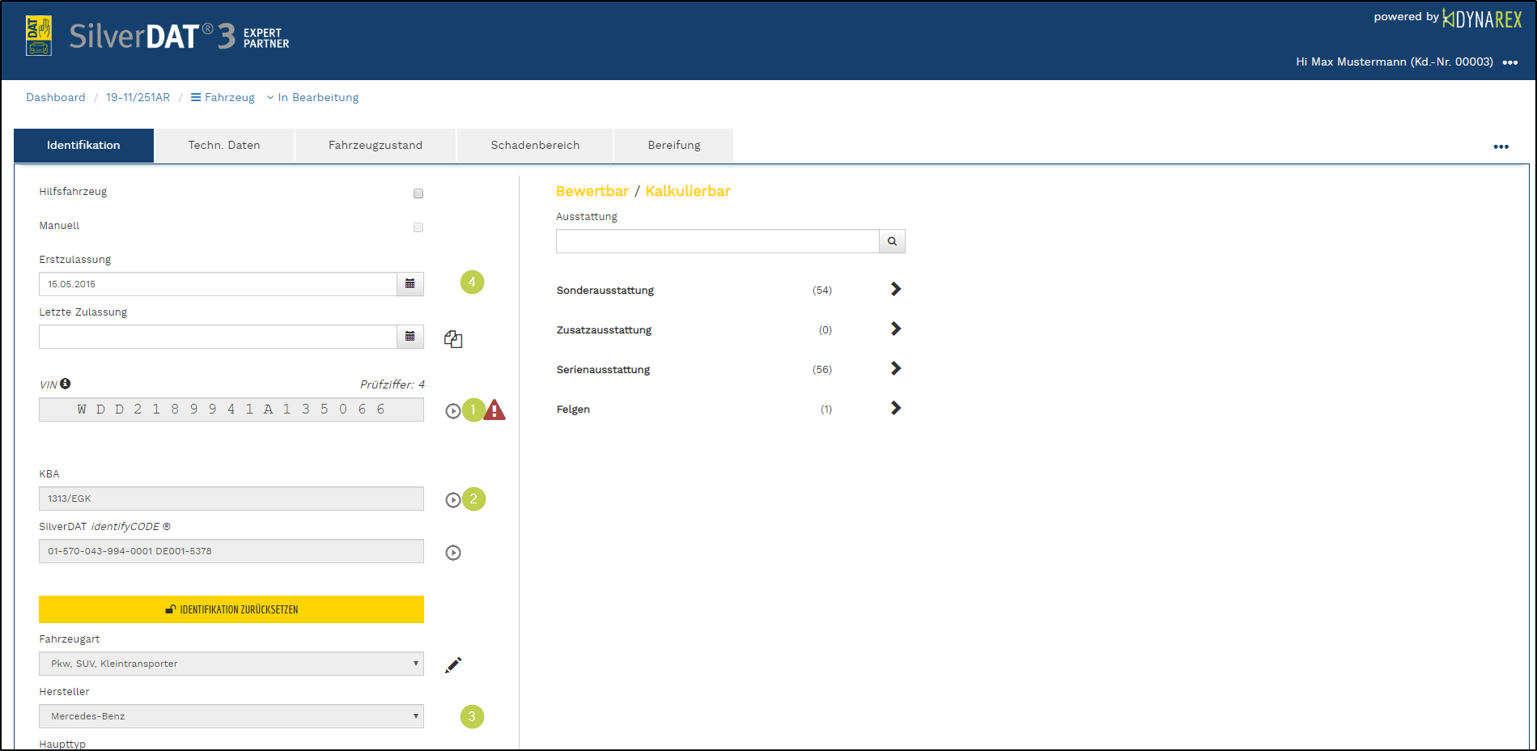Open the Schadenbereich tab
Image resolution: width=1537 pixels, height=751 pixels.
pyautogui.click(x=535, y=146)
